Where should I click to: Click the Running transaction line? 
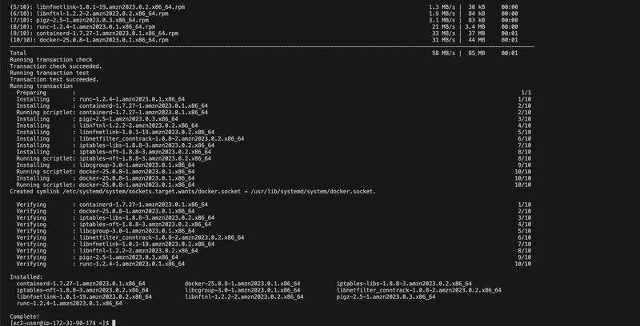point(42,86)
